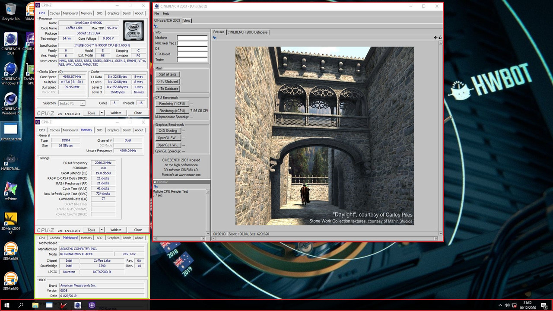553x311 pixels.
Task: Run the OpenGL SW-L benchmark
Action: 168,138
